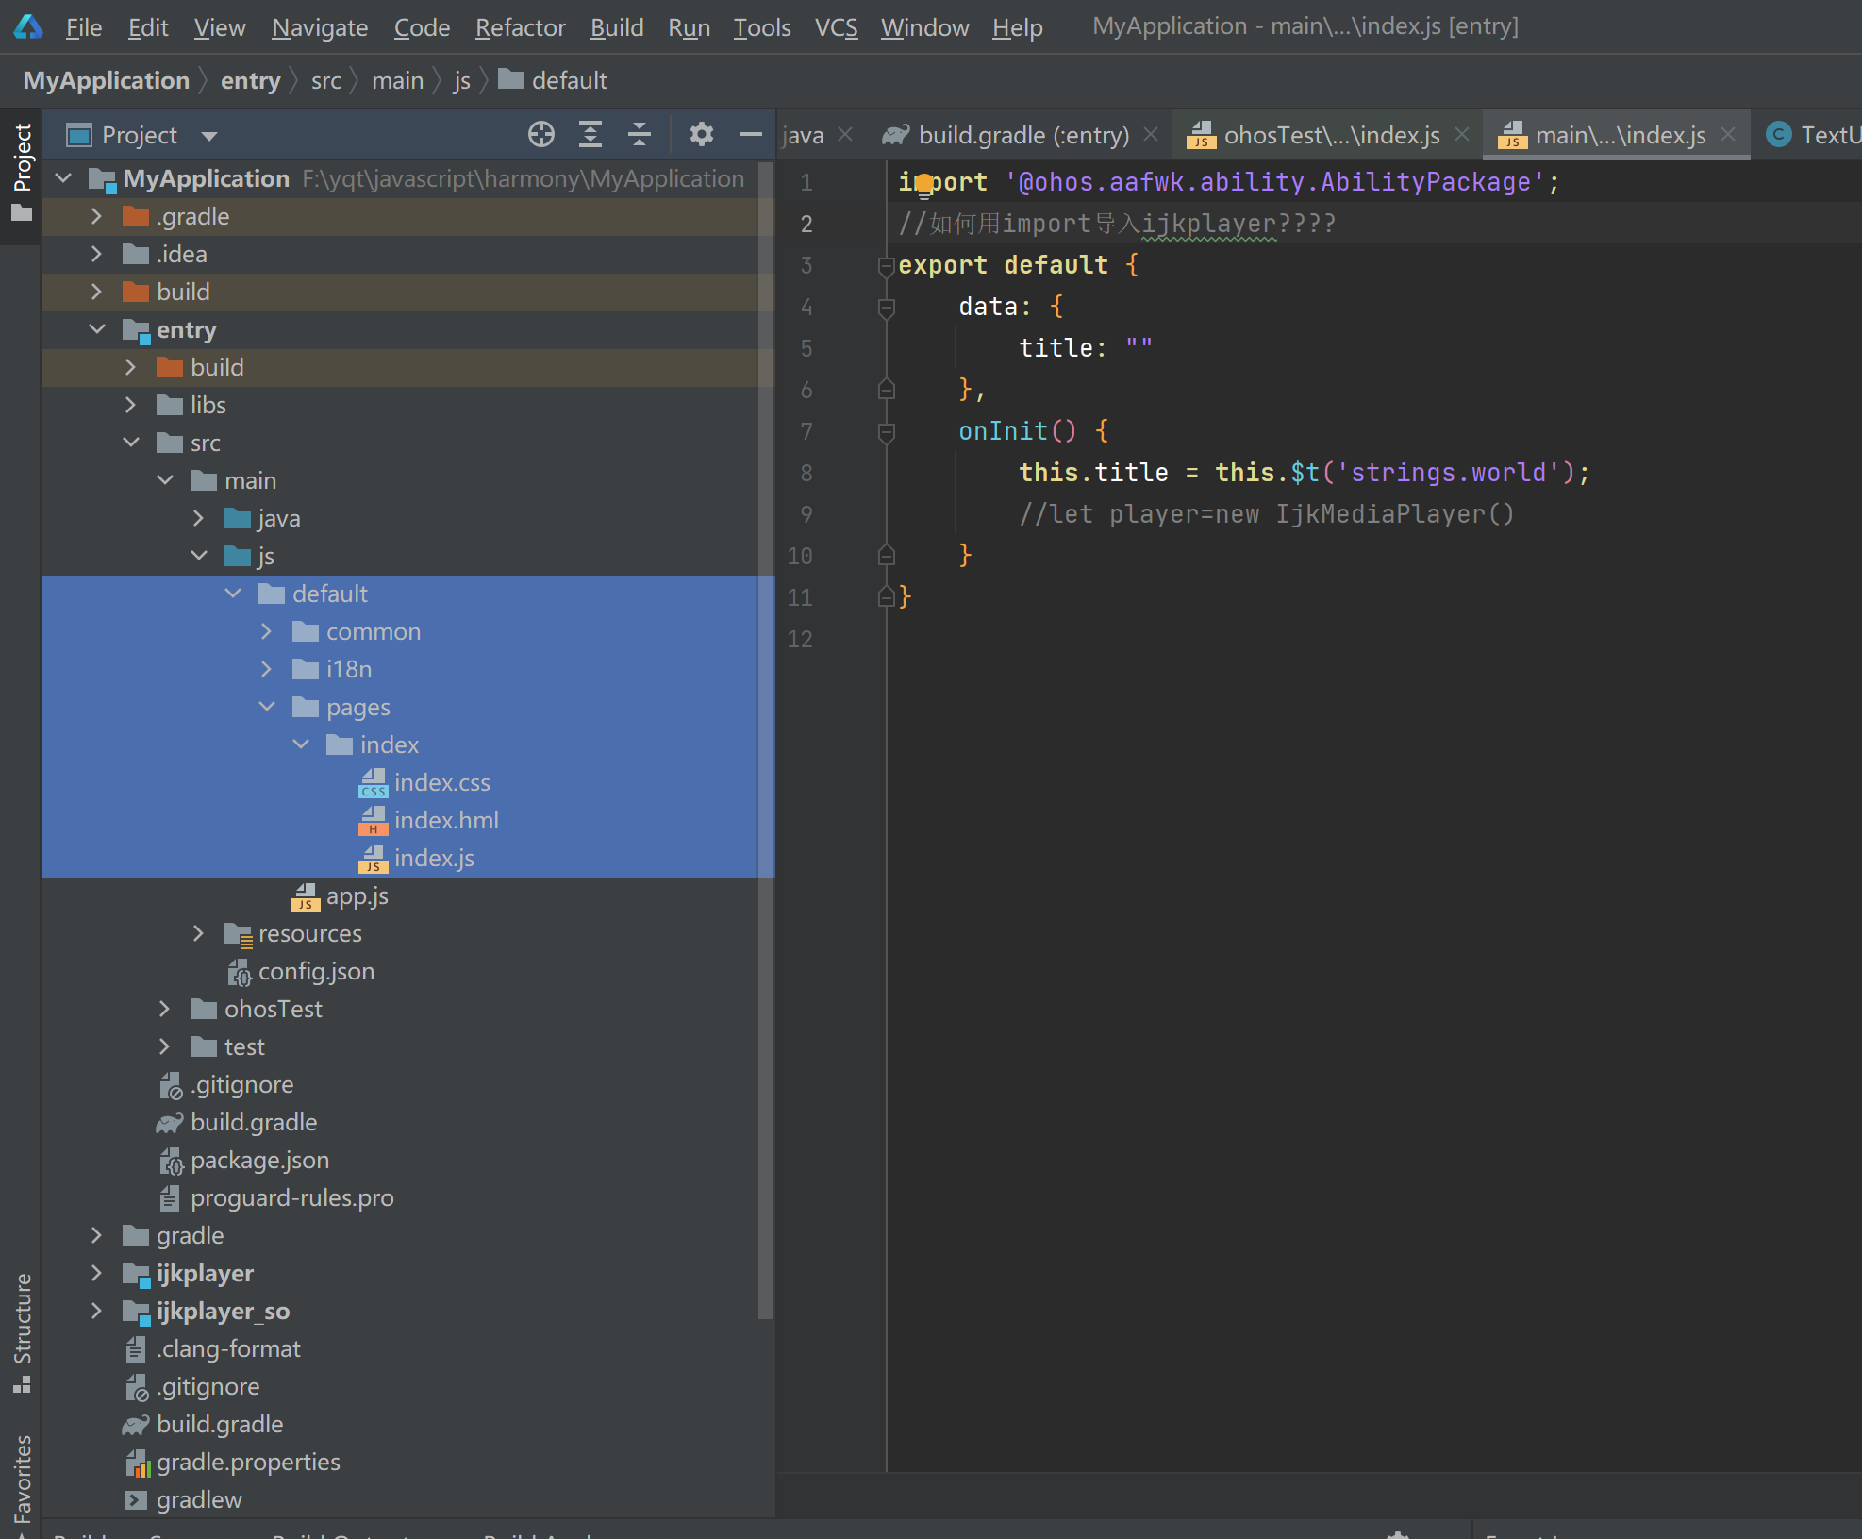This screenshot has height=1539, width=1862.
Task: Click the intention bulb on line 1
Action: 924,184
